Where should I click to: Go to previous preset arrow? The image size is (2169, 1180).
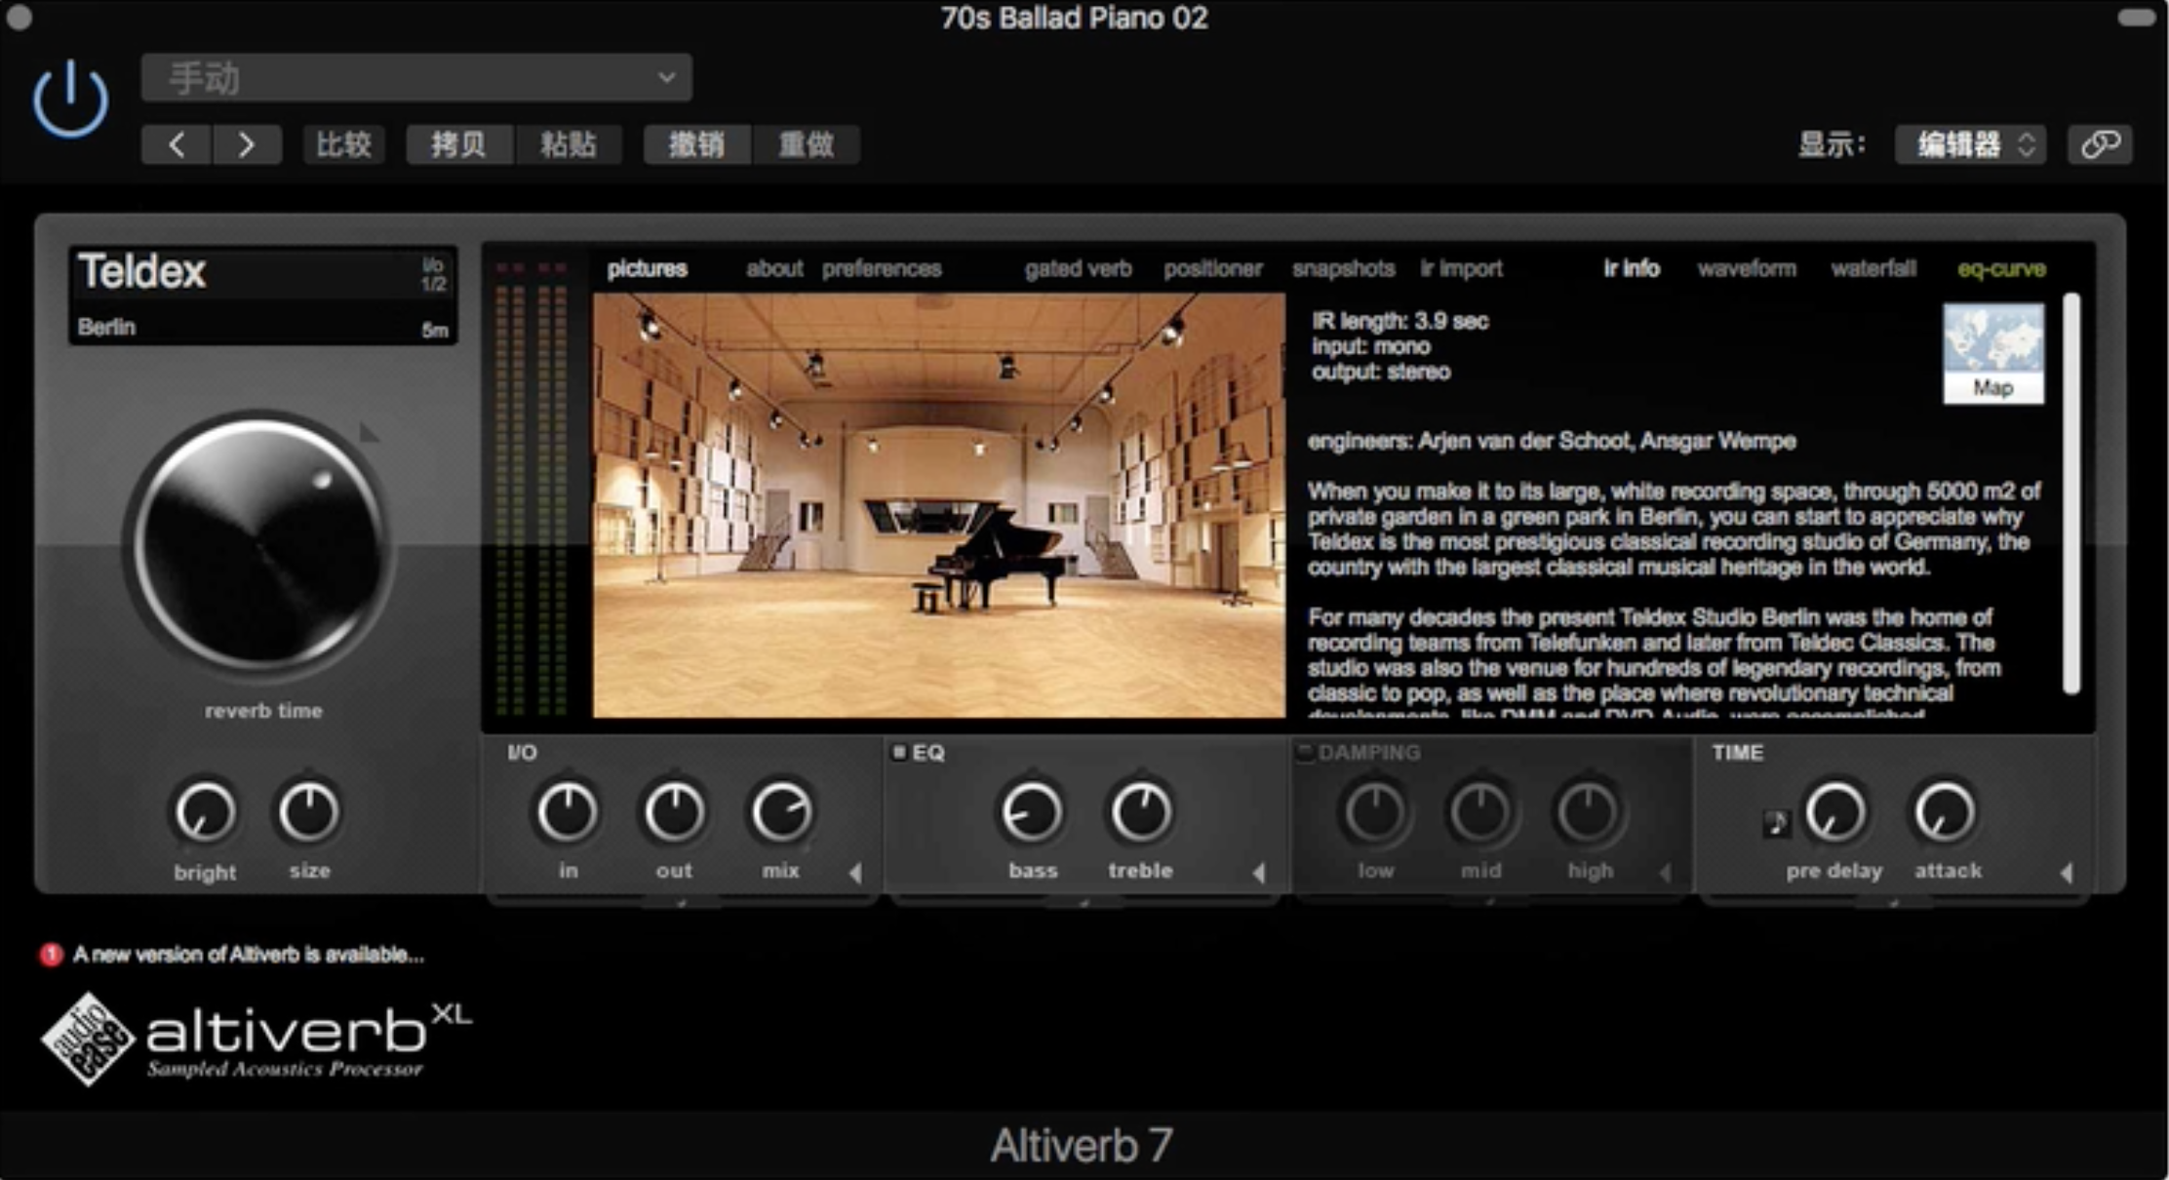(177, 145)
